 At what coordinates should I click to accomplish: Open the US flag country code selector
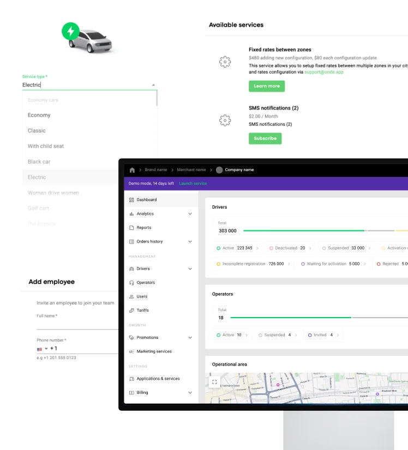42,349
